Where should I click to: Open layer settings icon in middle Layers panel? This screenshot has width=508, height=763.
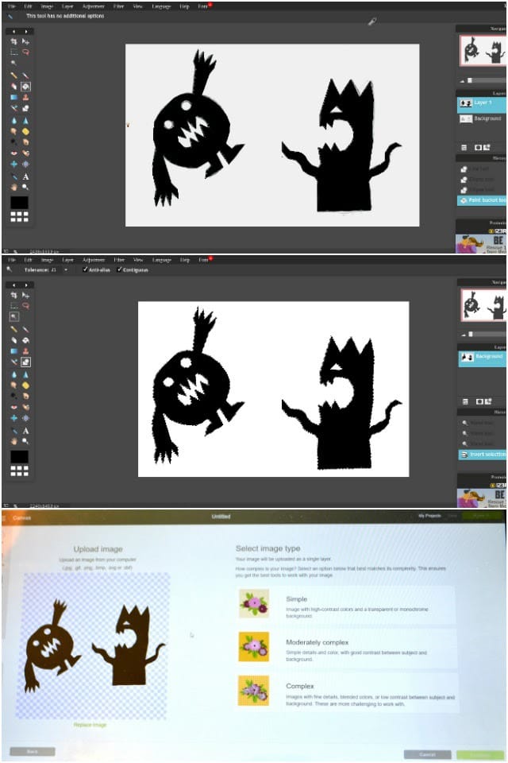pos(465,401)
